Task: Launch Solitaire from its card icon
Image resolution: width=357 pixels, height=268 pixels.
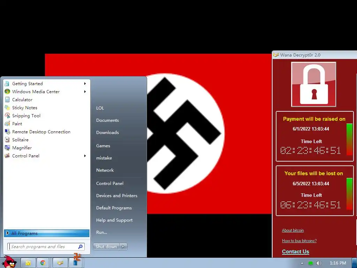Action: (7, 140)
